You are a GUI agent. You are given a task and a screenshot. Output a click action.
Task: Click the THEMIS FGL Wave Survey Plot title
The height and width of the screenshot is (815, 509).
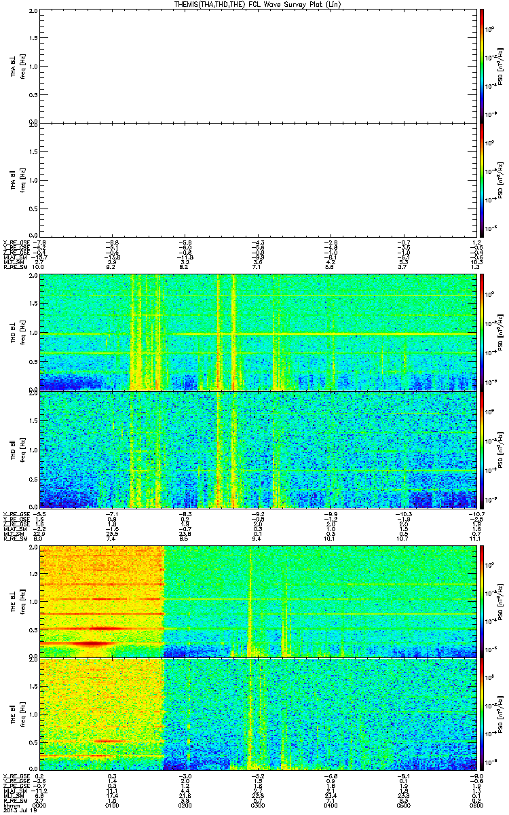tap(257, 4)
